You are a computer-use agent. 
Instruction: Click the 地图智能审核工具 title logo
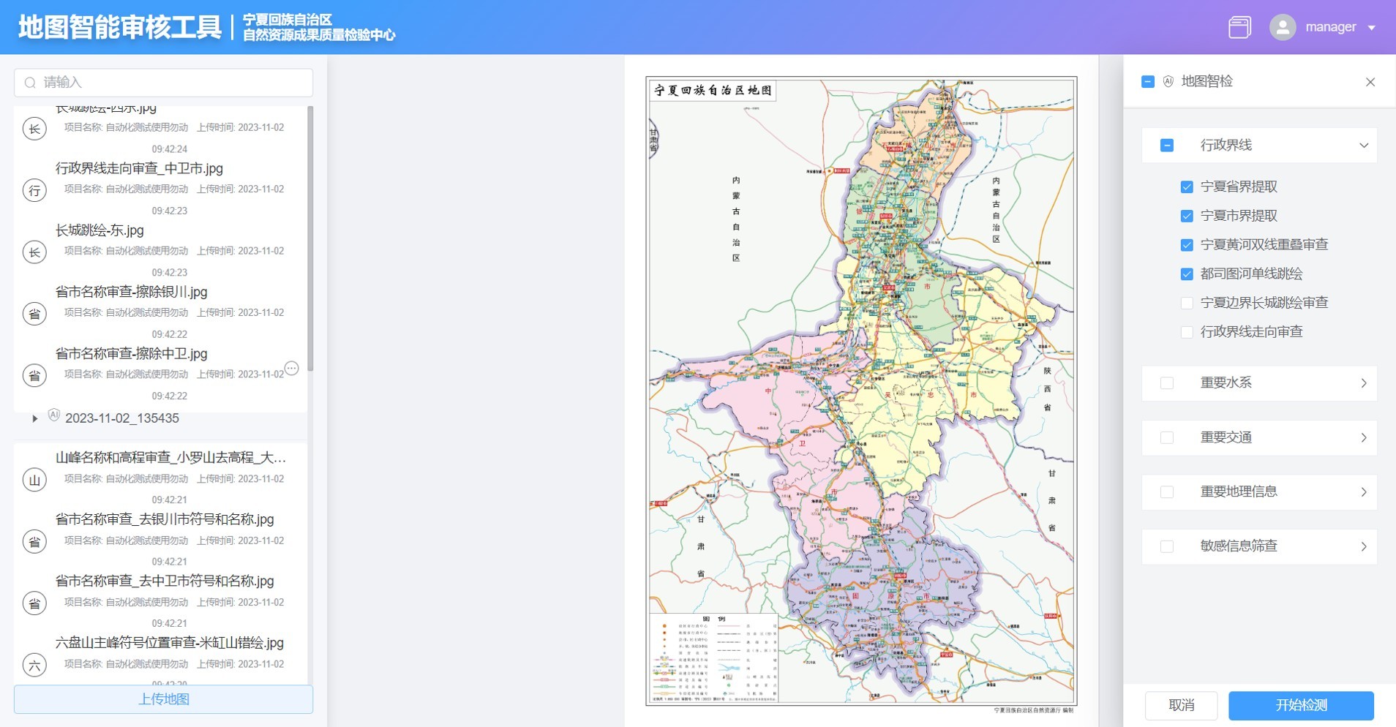click(119, 27)
